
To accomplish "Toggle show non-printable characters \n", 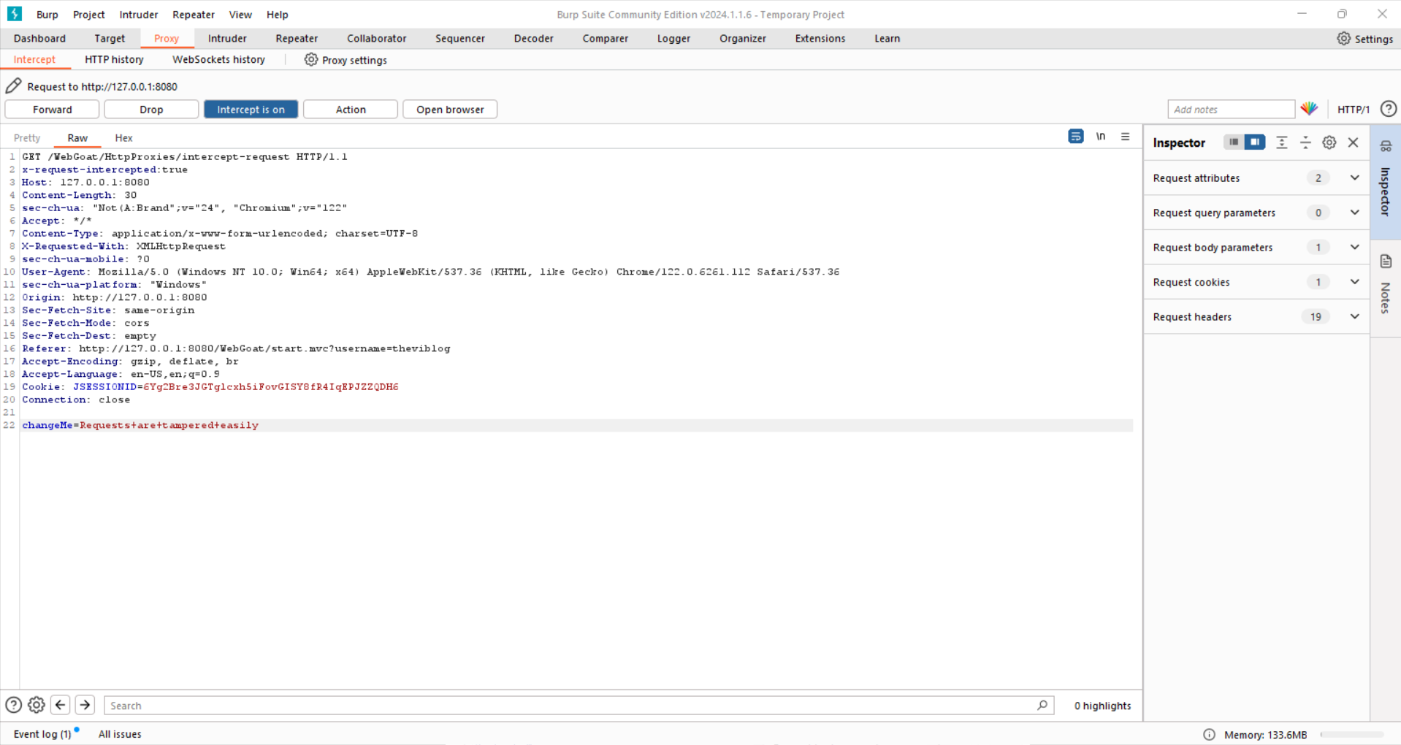I will coord(1100,137).
